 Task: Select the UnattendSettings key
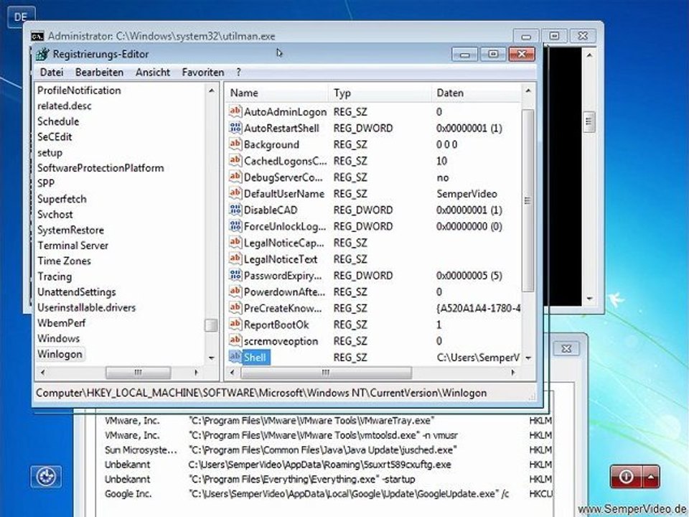pos(77,292)
